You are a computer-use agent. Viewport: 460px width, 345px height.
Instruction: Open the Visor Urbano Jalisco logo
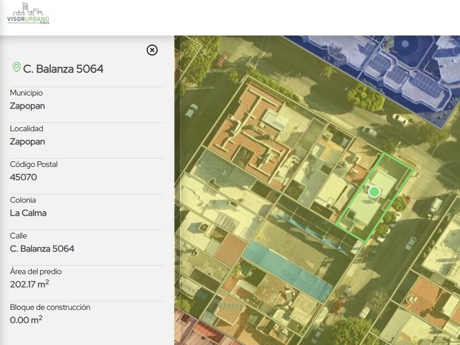(x=28, y=14)
